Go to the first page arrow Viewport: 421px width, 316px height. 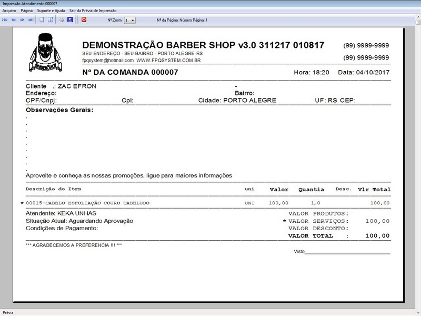tap(5, 20)
